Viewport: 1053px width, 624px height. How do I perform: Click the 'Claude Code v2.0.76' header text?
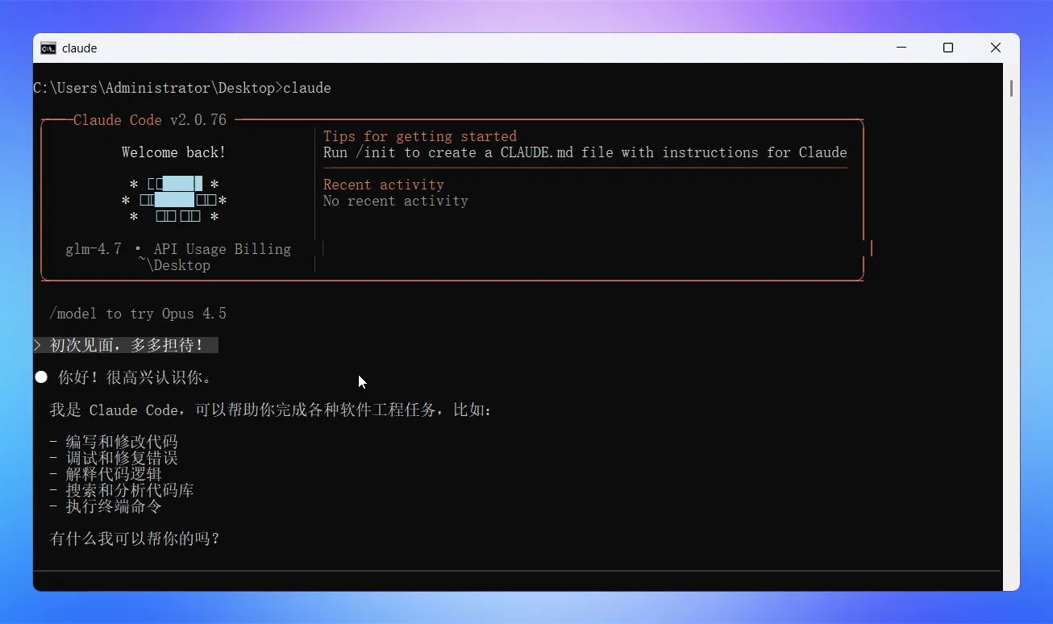[150, 120]
